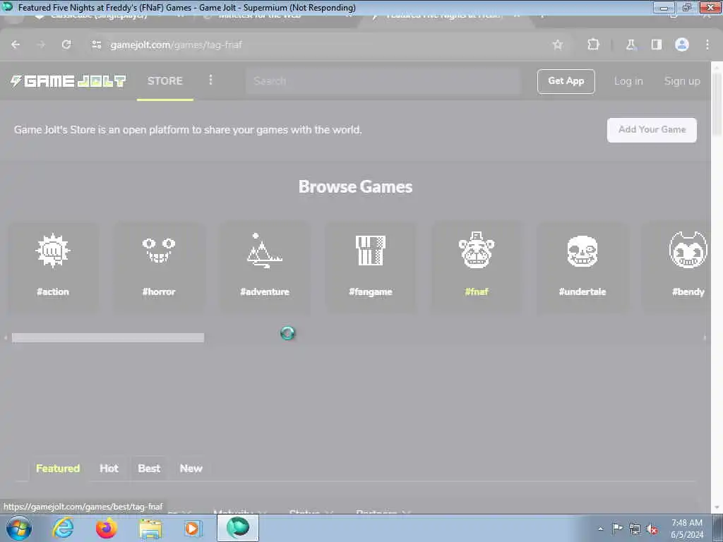Launch Internet Explorer from the taskbar
The width and height of the screenshot is (723, 542).
tap(63, 528)
